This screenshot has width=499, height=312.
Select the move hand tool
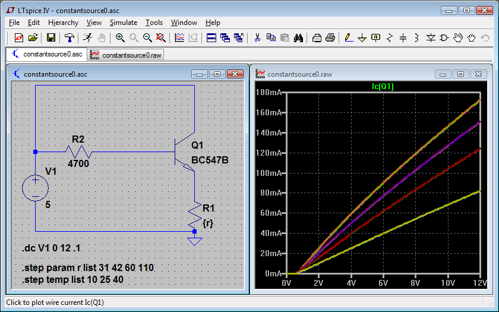tap(458, 38)
